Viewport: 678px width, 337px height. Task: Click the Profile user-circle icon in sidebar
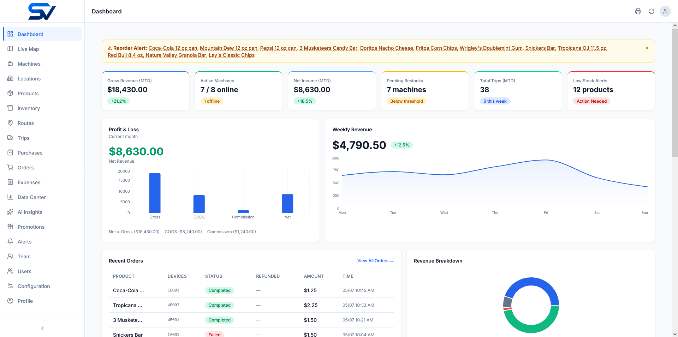coord(10,301)
